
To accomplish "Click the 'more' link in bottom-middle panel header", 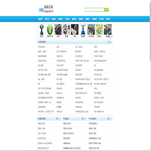I will point(83,119).
